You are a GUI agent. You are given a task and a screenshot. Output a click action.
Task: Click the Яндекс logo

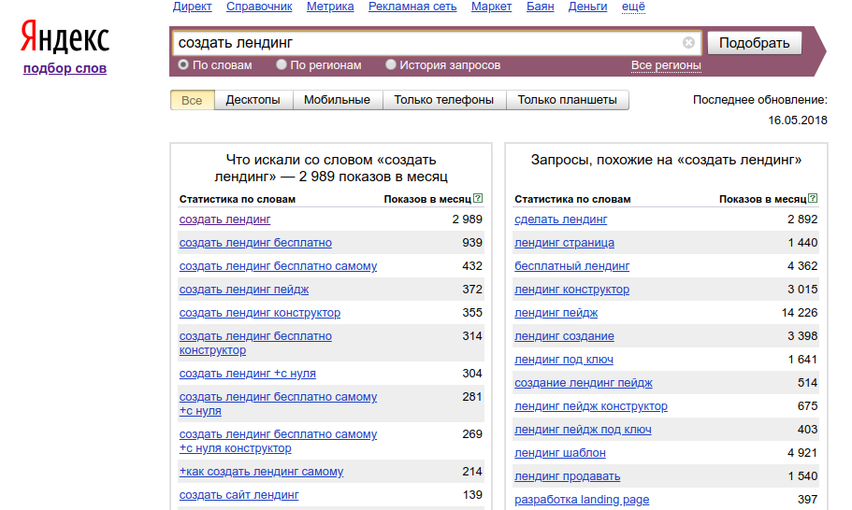(65, 39)
